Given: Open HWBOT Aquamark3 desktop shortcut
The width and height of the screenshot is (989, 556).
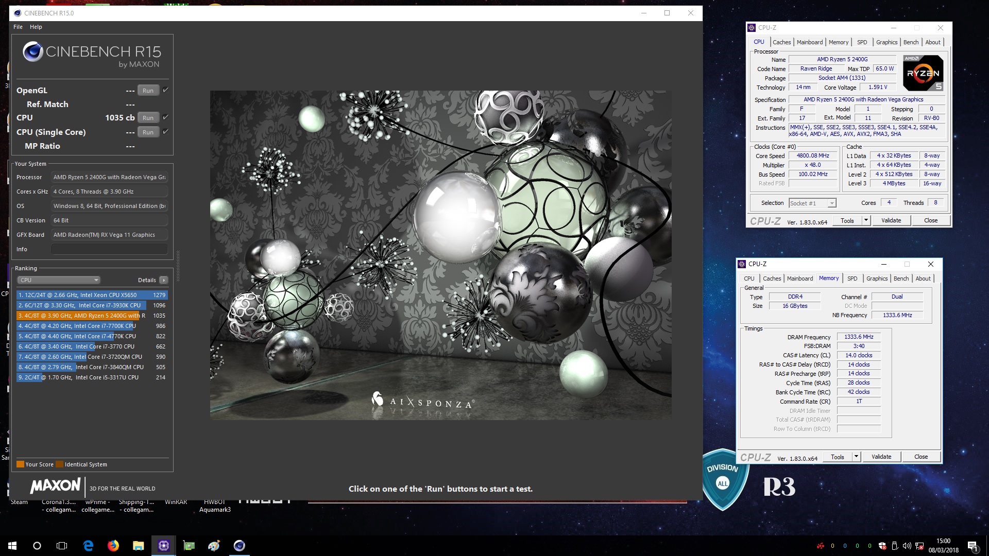Looking at the screenshot, I should tap(215, 506).
